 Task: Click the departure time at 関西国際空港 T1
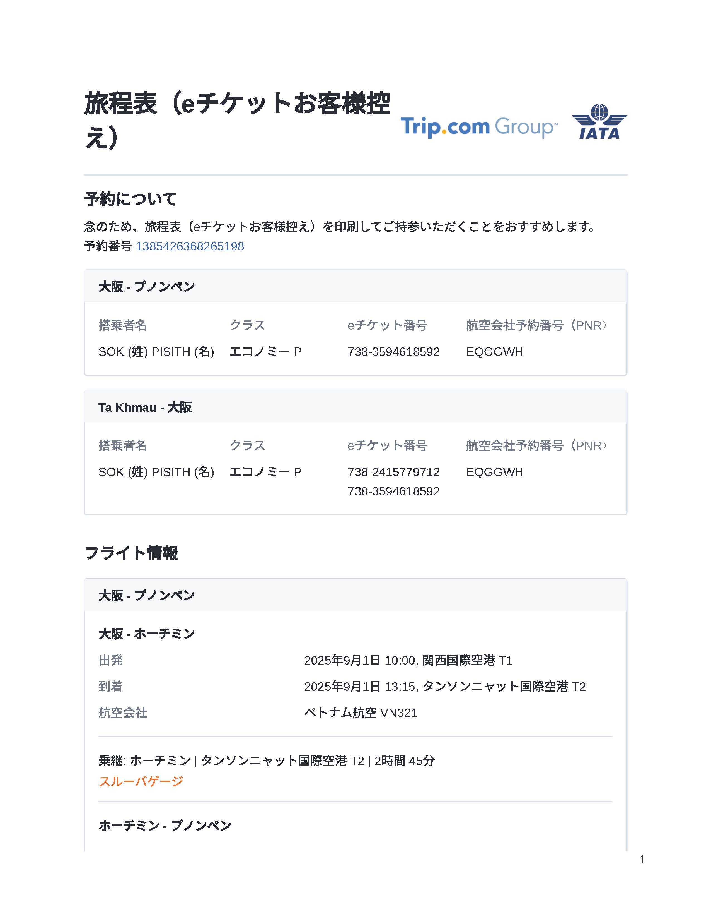pos(408,660)
